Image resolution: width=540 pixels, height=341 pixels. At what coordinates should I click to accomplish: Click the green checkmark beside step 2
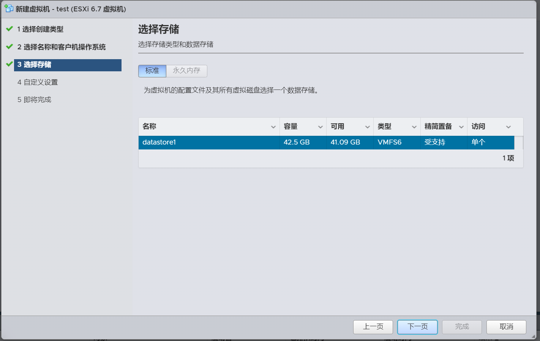(x=9, y=47)
